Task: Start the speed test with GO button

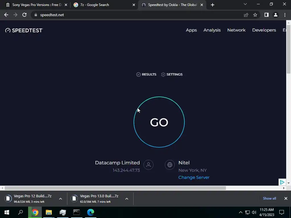Action: (159, 122)
